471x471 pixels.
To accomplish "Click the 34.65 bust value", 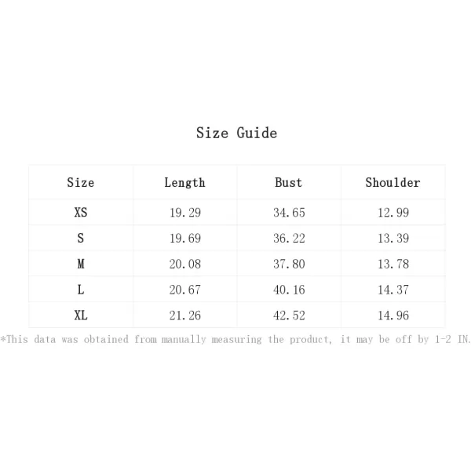I will (x=288, y=213).
